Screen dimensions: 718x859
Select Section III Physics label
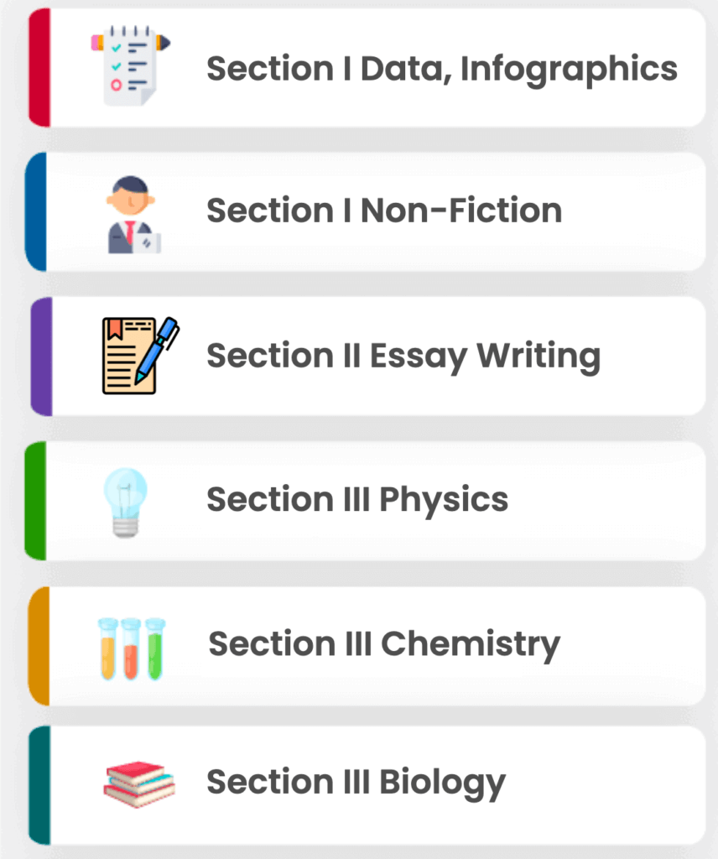pyautogui.click(x=357, y=500)
